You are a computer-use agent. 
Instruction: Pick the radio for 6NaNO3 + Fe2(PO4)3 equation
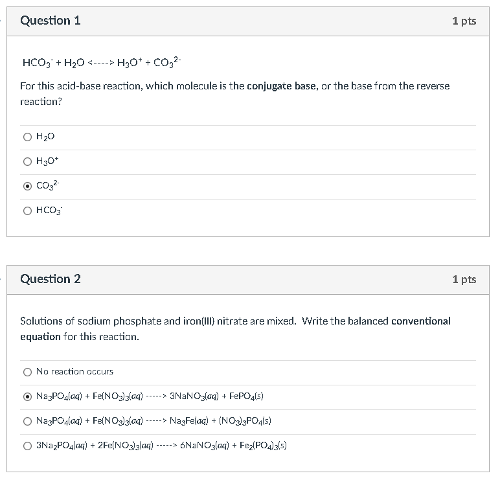click(x=27, y=446)
